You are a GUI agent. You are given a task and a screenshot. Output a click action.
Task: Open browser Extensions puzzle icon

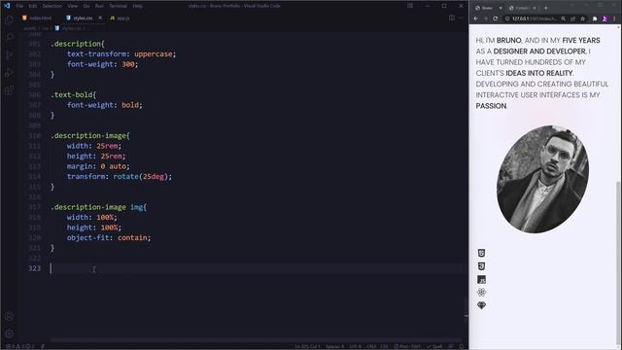[595, 18]
